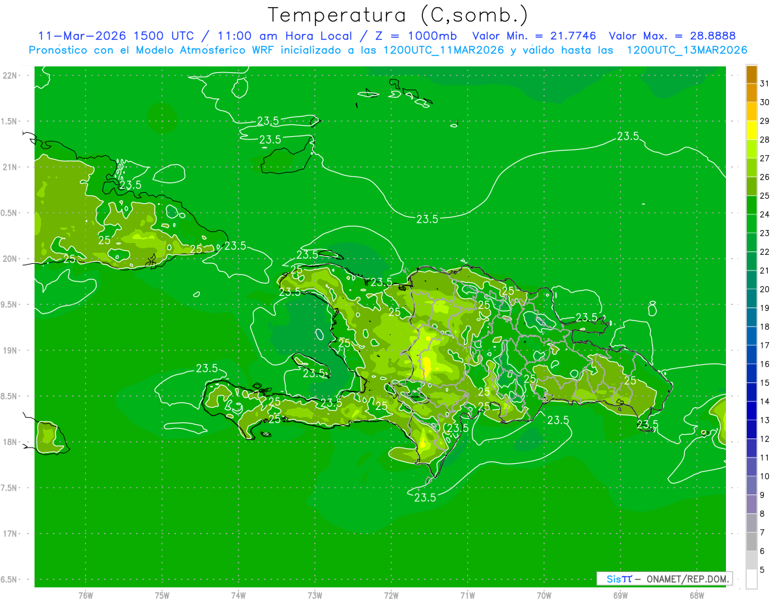The width and height of the screenshot is (782, 604).
Task: Click the '69W' longitude label
Action: [x=620, y=595]
